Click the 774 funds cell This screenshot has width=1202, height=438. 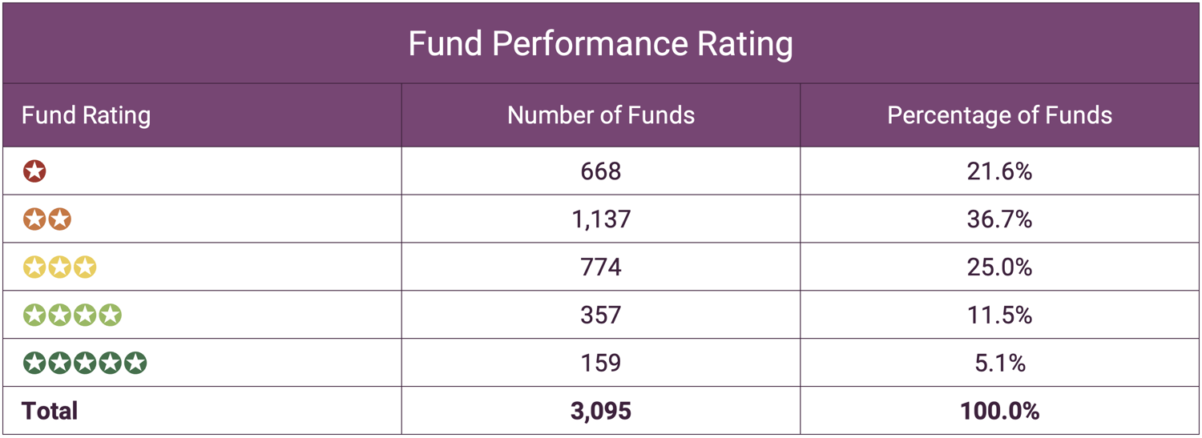[x=601, y=267]
